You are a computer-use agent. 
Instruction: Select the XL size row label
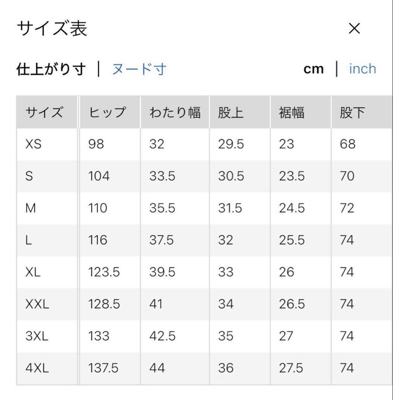tap(33, 272)
